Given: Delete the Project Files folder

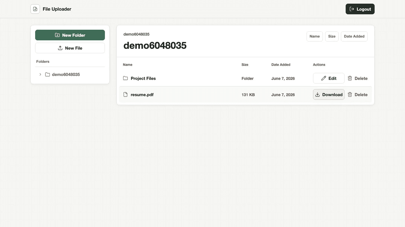Looking at the screenshot, I should pos(357,78).
